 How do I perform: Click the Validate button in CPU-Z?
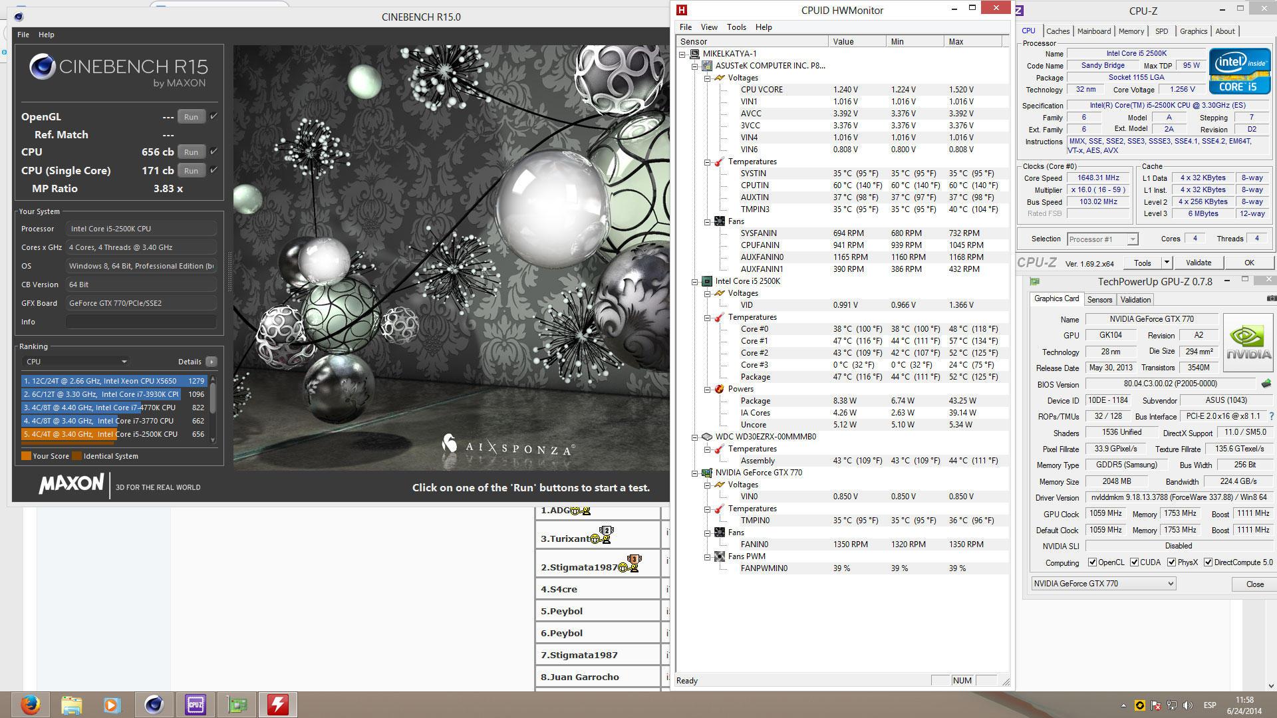coord(1199,263)
